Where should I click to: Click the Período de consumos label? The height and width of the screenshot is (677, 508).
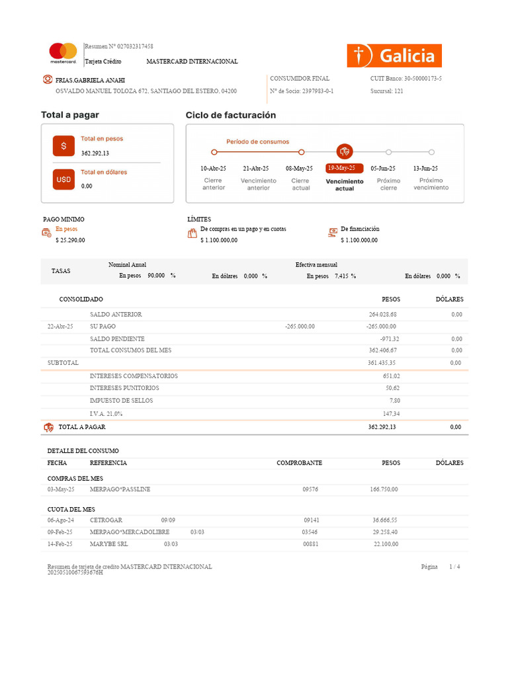tap(258, 141)
